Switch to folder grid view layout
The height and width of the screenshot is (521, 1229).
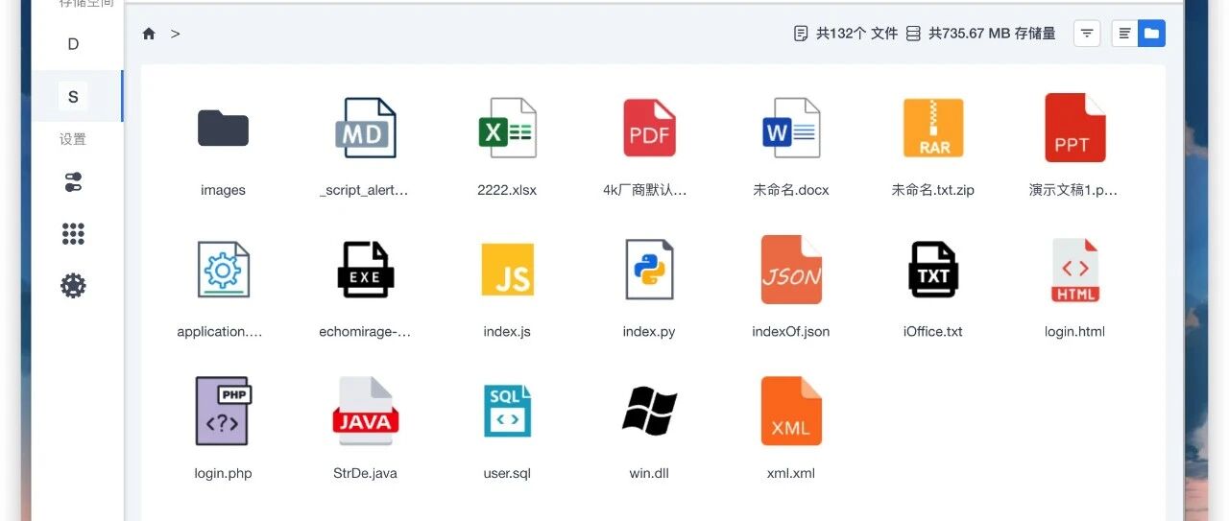(x=1151, y=34)
